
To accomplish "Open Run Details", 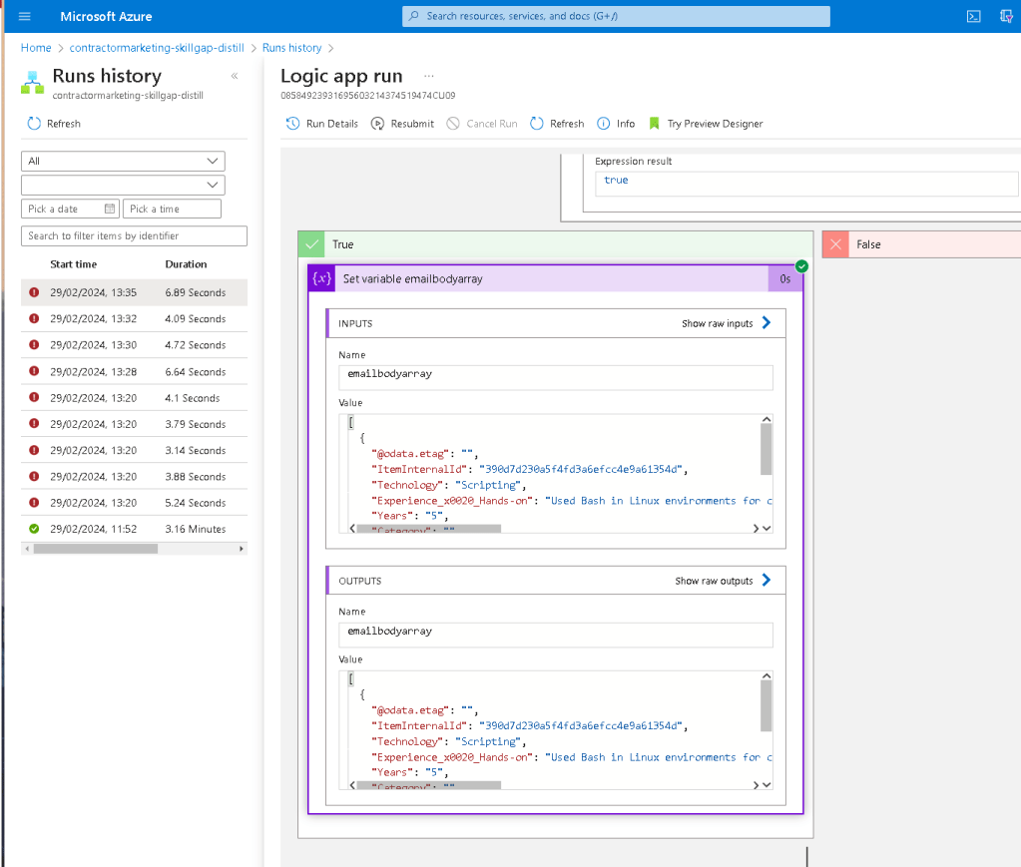I will [322, 124].
